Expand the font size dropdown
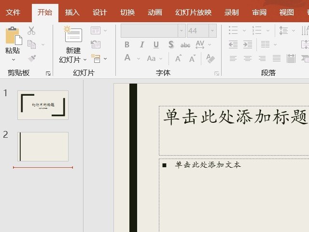The width and height of the screenshot is (309, 232). (x=212, y=30)
